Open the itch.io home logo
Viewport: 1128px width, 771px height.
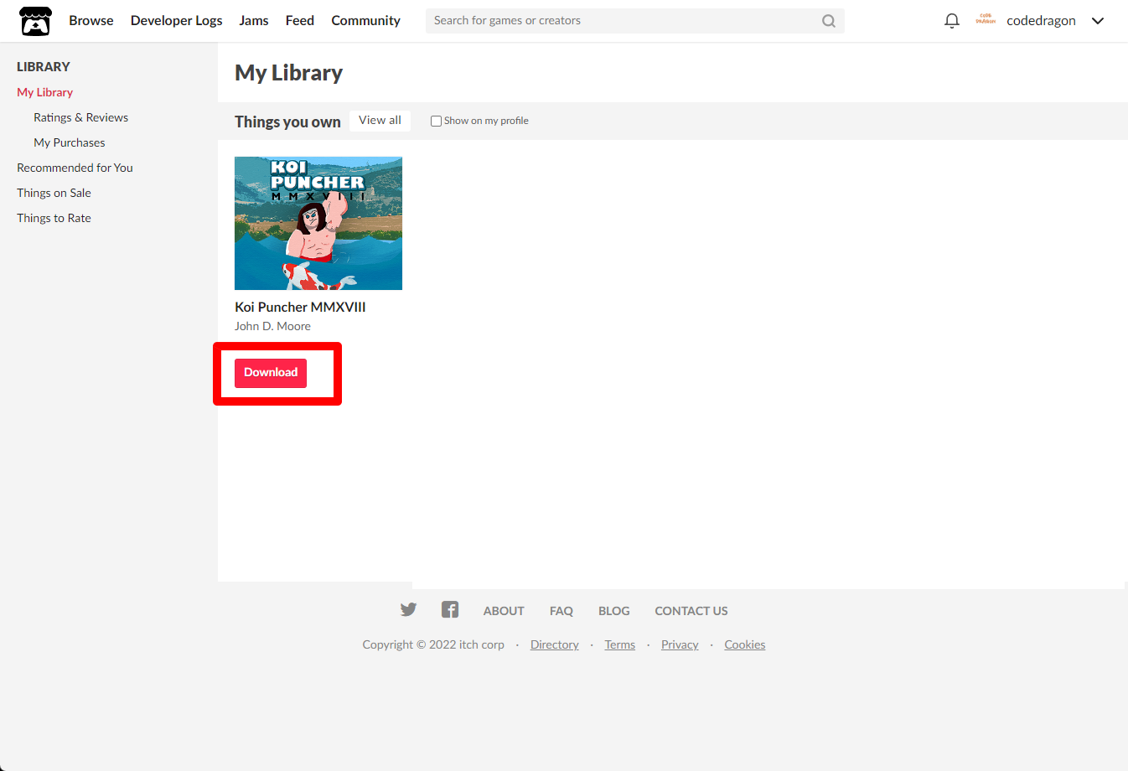tap(35, 21)
